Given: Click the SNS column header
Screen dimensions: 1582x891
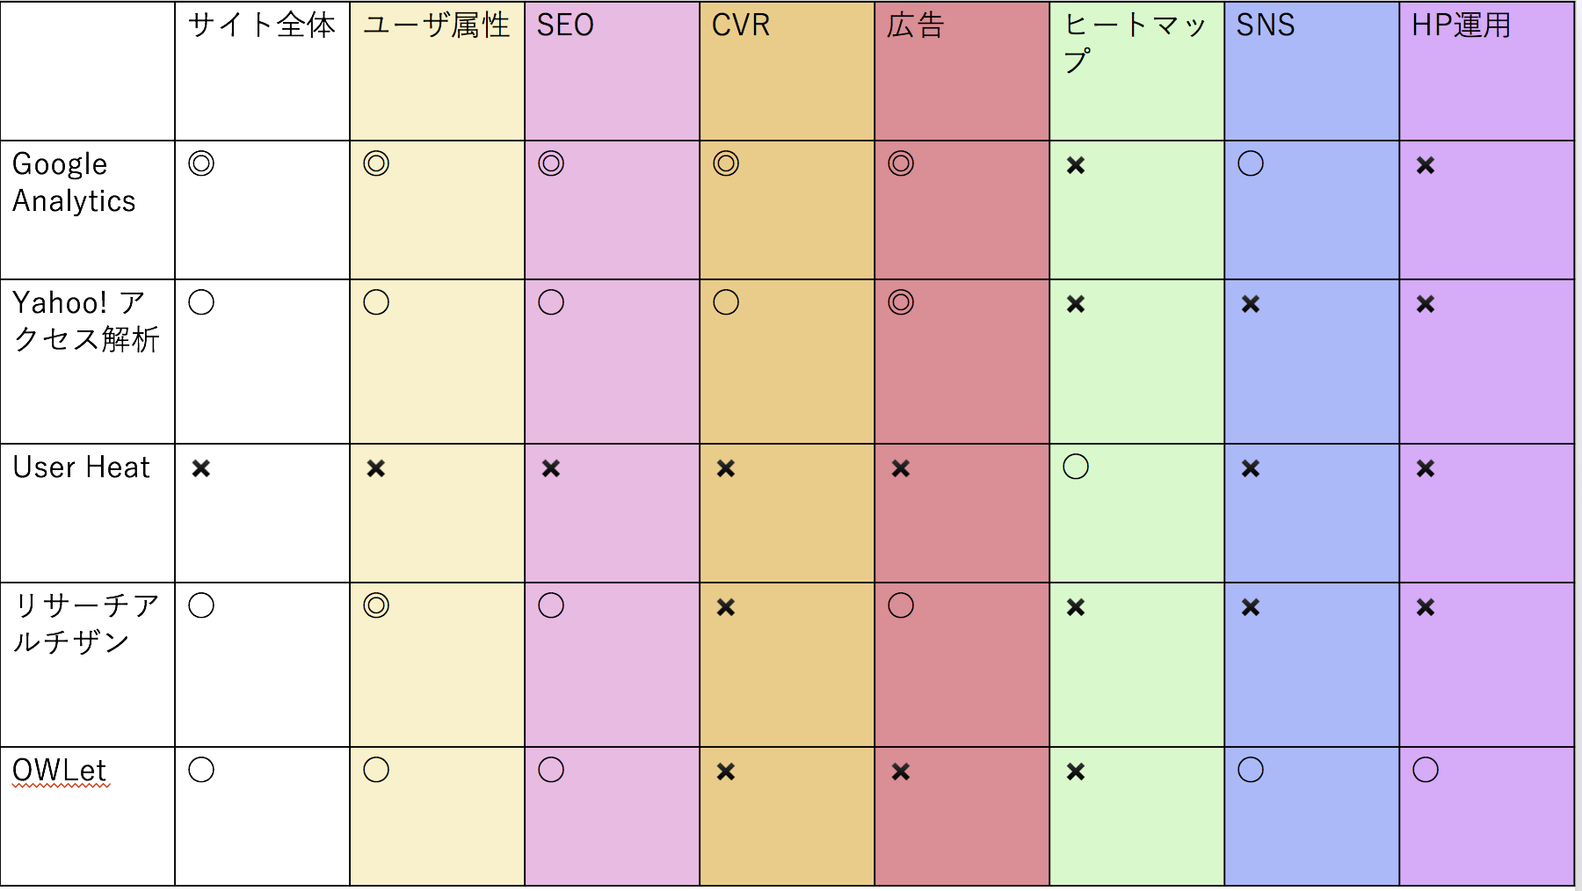Looking at the screenshot, I should [1311, 71].
